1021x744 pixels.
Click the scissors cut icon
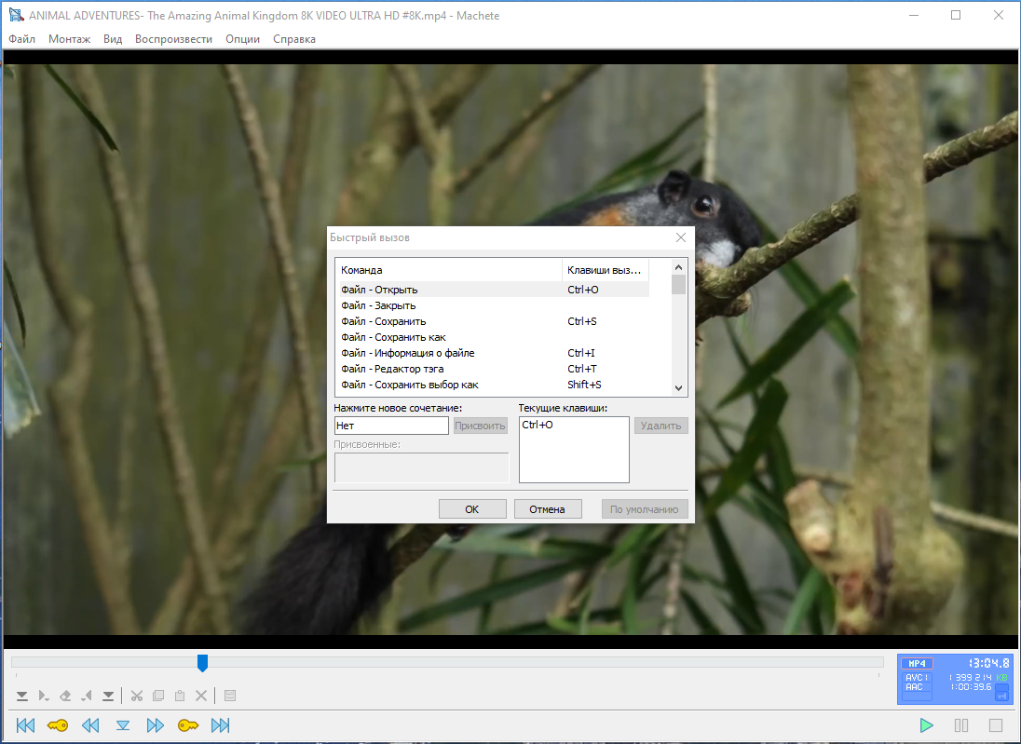click(x=136, y=696)
